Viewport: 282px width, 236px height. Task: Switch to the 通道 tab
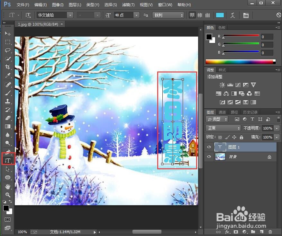pos(222,112)
